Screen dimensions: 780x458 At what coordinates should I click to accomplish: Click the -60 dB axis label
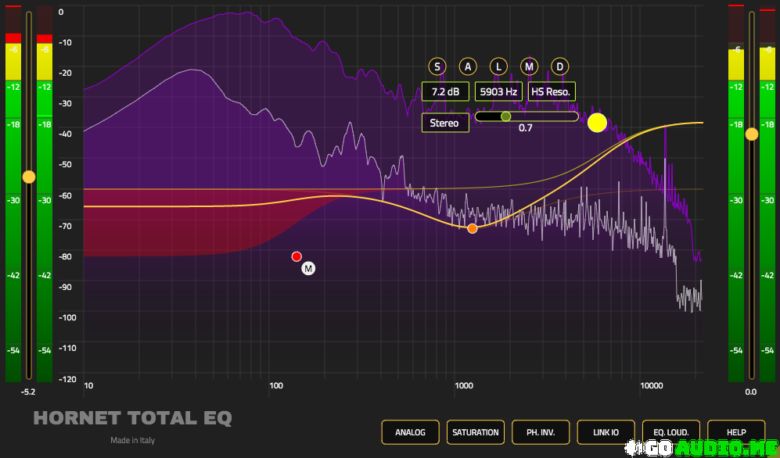(x=65, y=195)
